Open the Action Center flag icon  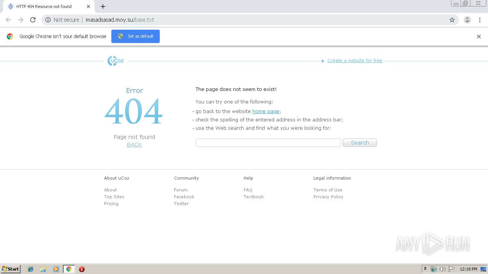click(452, 269)
